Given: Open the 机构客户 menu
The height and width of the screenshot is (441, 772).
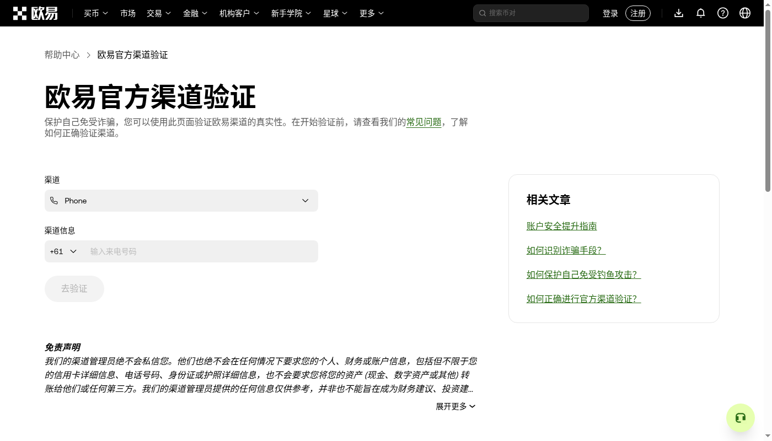Looking at the screenshot, I should point(239,13).
